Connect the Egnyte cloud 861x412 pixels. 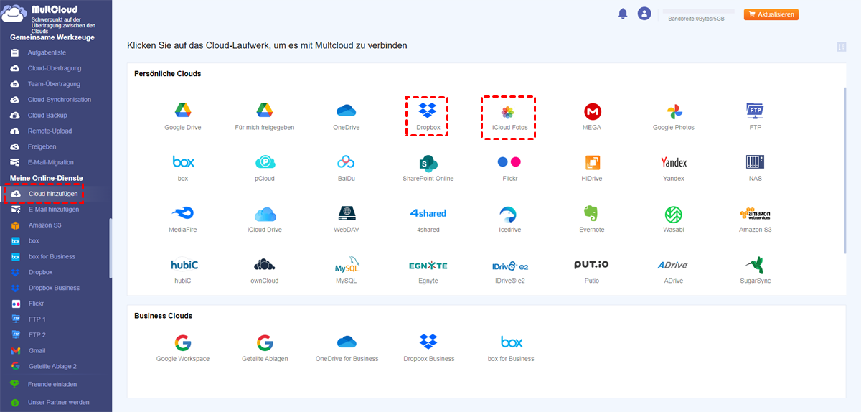(x=428, y=271)
